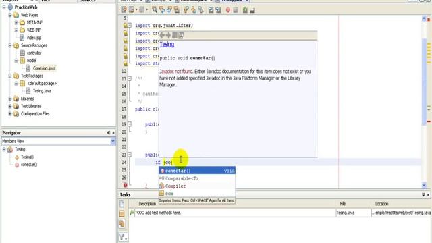Click the open-source icon in Javadoc popup
The image size is (432, 243).
click(x=181, y=35)
